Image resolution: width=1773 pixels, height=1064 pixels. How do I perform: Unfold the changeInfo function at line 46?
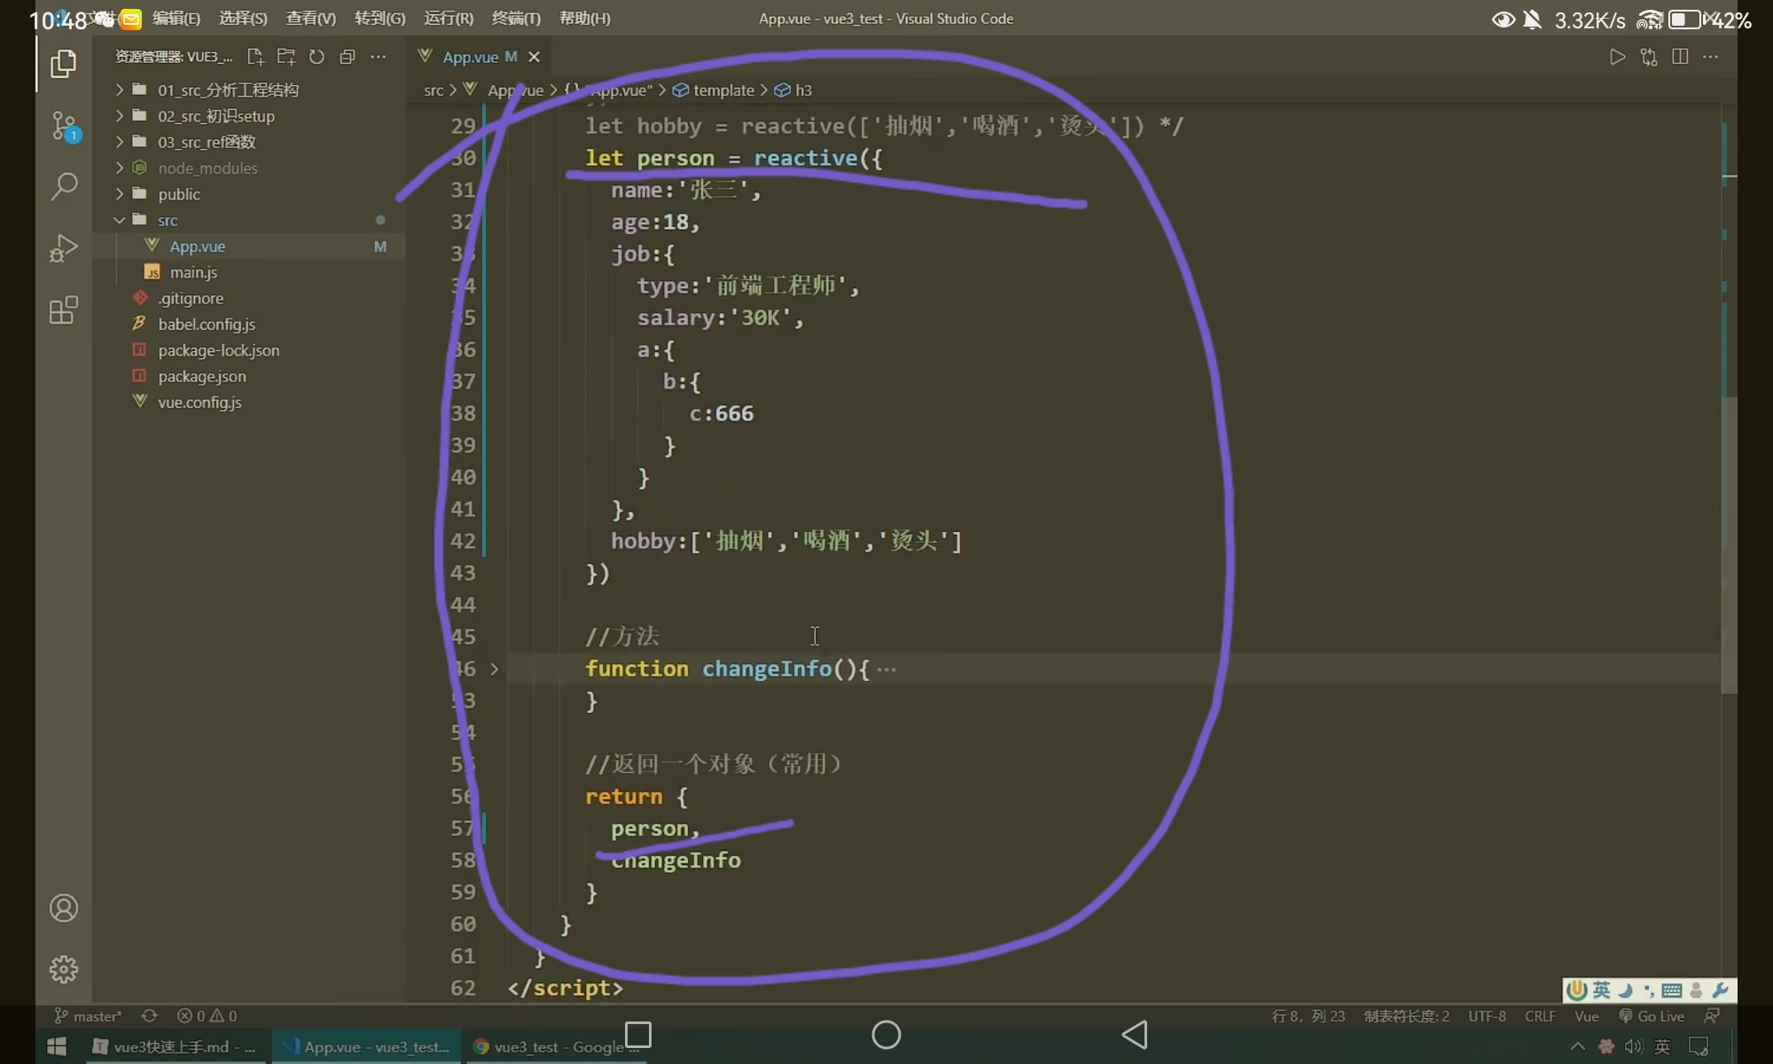494,669
